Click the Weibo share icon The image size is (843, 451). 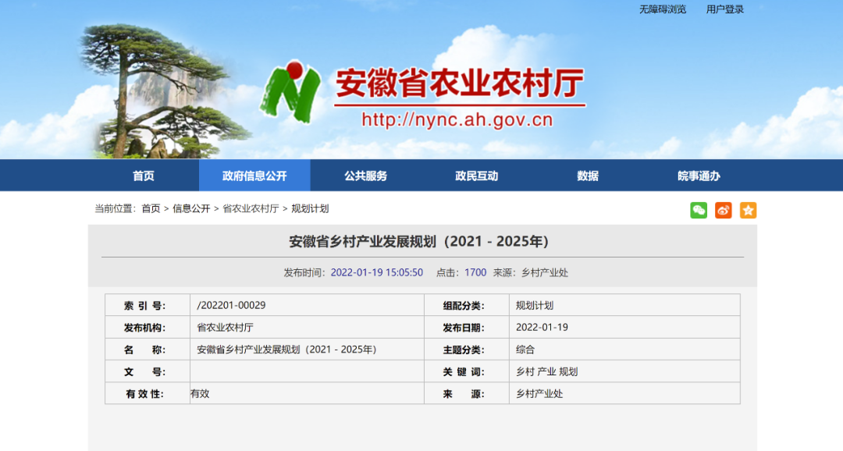(724, 210)
